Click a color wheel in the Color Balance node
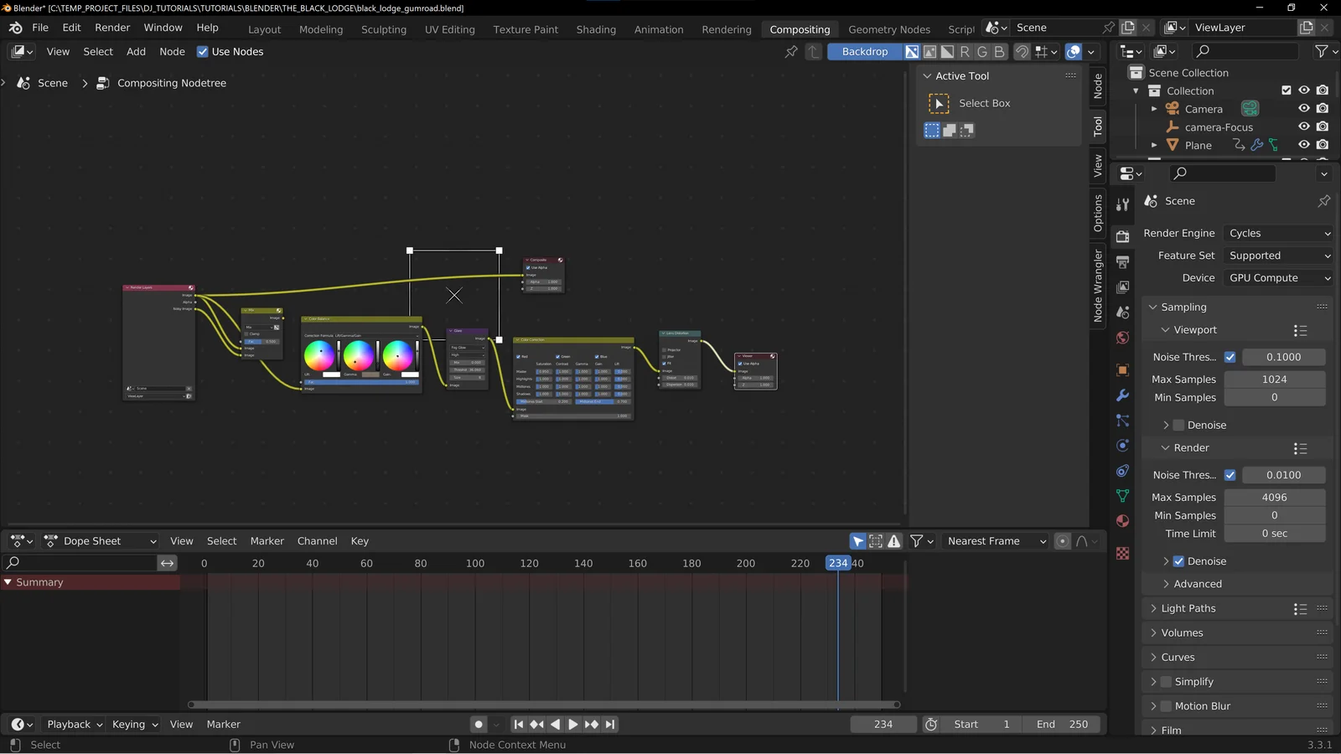This screenshot has width=1341, height=754. coord(320,355)
